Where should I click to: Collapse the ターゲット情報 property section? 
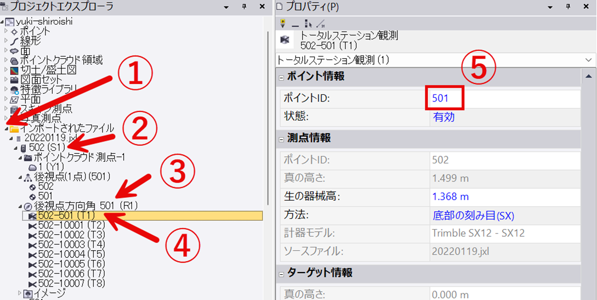[x=281, y=274]
